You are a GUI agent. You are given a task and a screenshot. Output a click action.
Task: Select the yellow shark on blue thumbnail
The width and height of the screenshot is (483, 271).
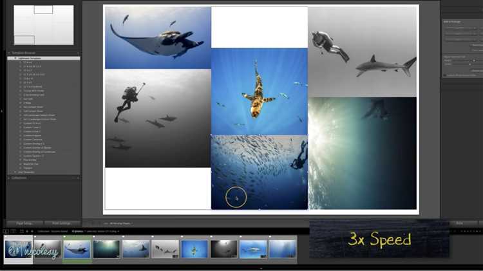(194, 249)
